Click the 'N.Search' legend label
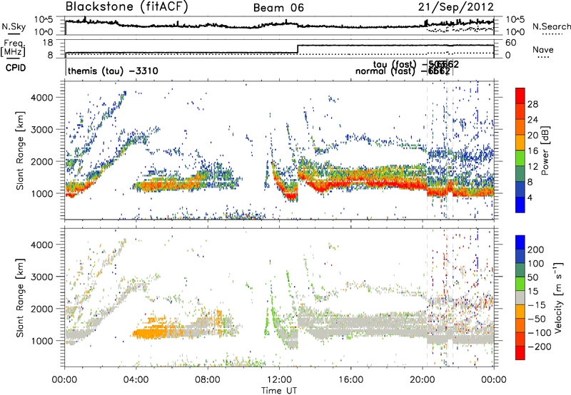 point(551,26)
